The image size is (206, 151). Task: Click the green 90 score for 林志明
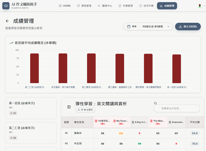[139, 144]
